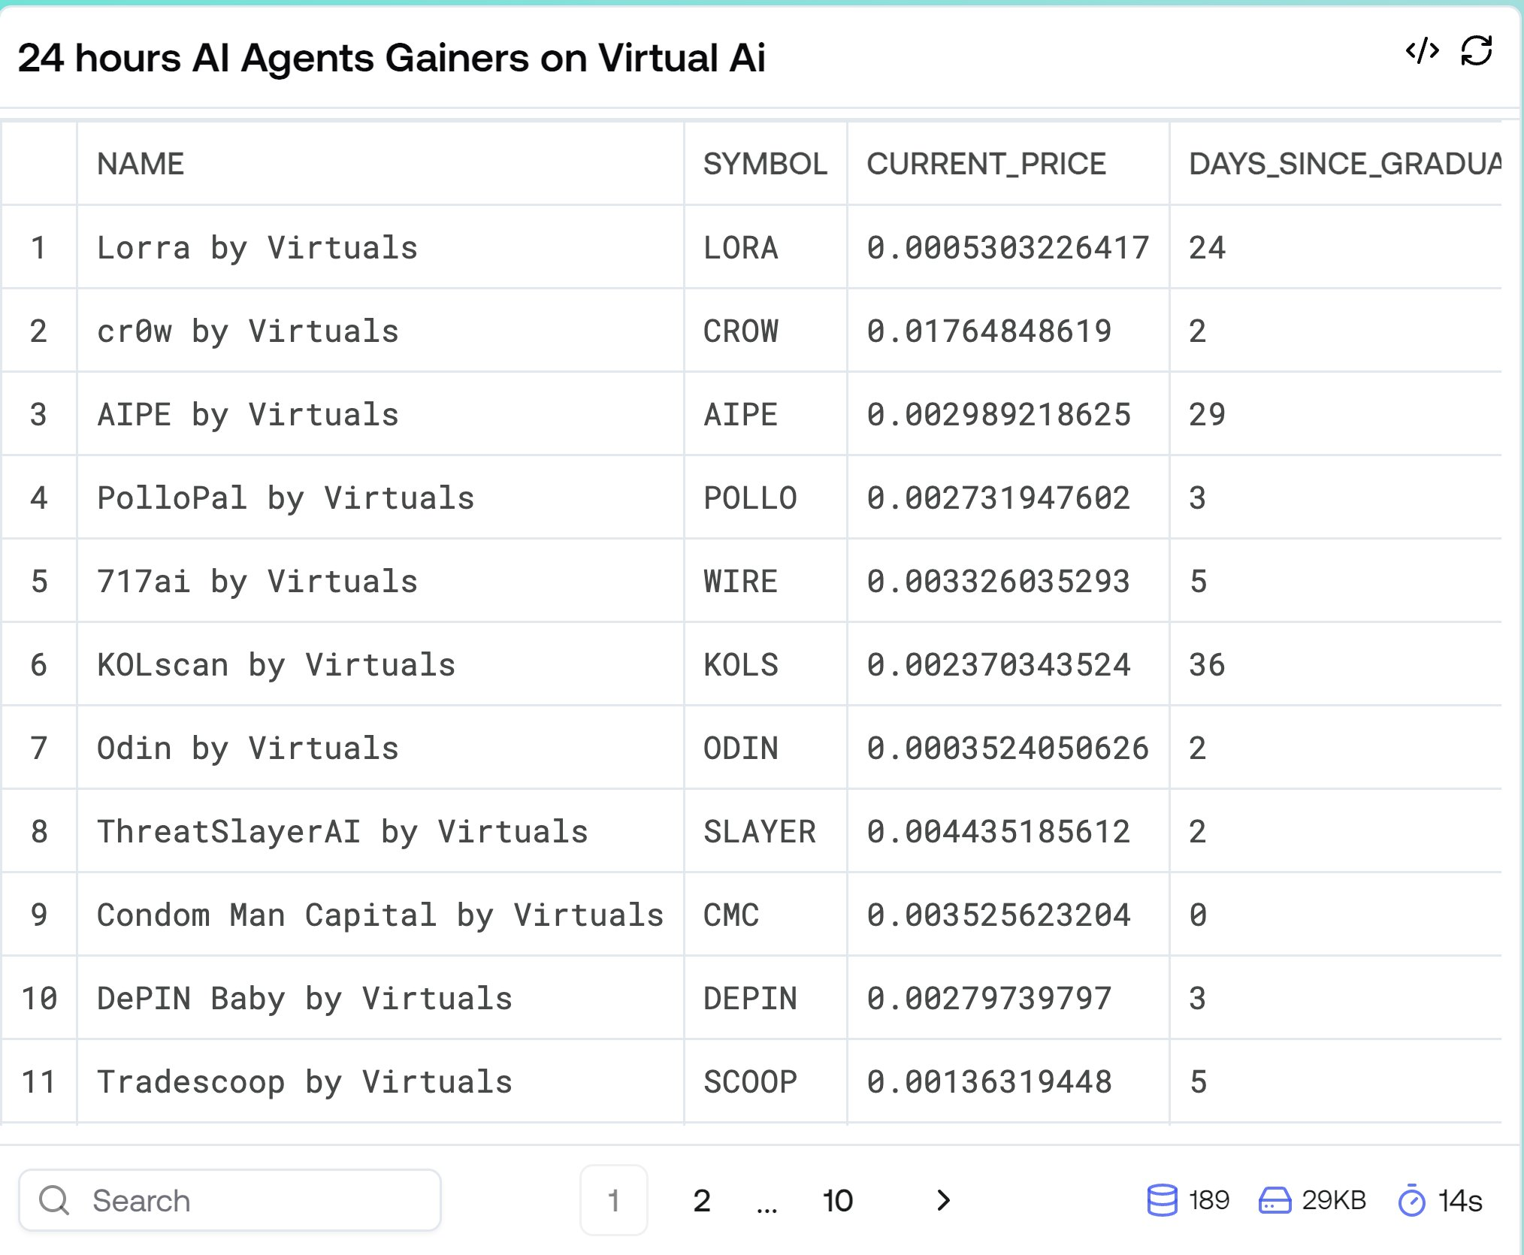Sort by SYMBOL column header
1524x1255 pixels.
pos(766,163)
